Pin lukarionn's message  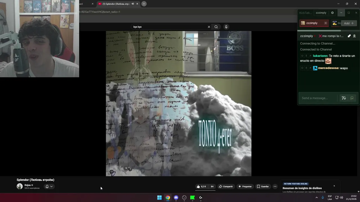pyautogui.click(x=310, y=56)
